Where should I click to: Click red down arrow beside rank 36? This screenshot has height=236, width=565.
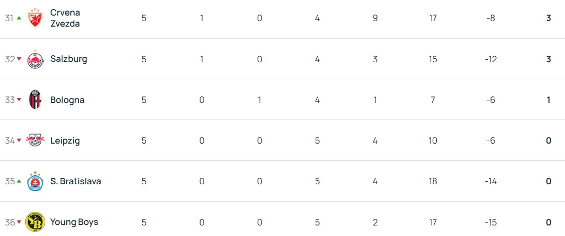[x=19, y=222]
